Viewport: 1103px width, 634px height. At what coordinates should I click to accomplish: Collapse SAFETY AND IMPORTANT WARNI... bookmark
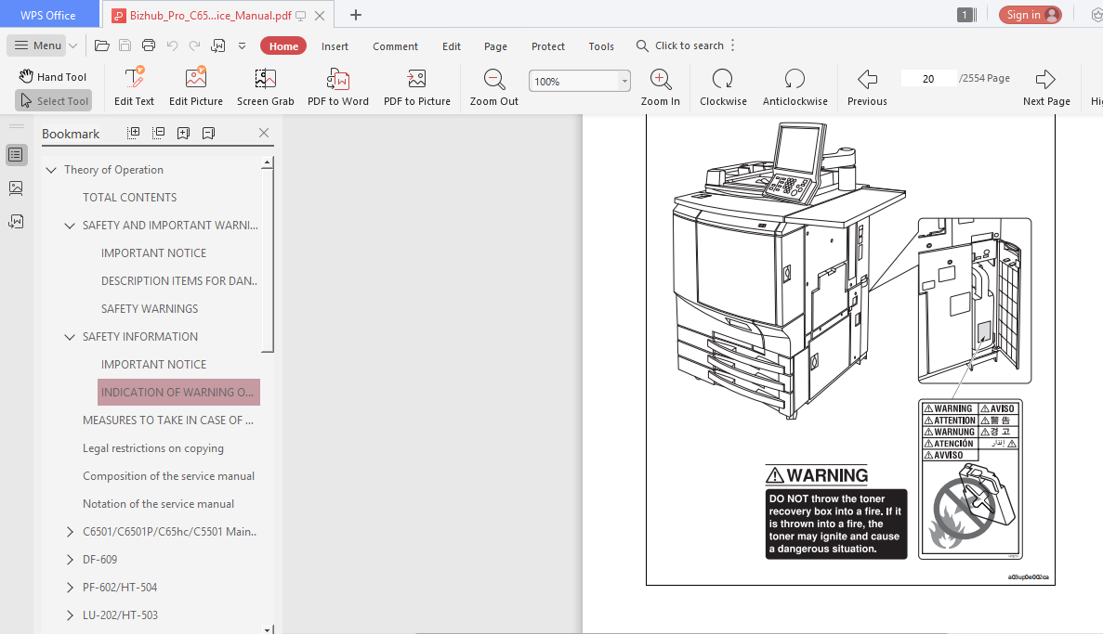[x=70, y=226]
